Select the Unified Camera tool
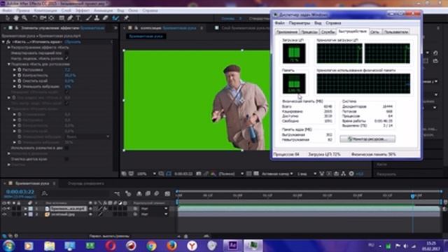The height and width of the screenshot is (252, 448). pos(43,18)
